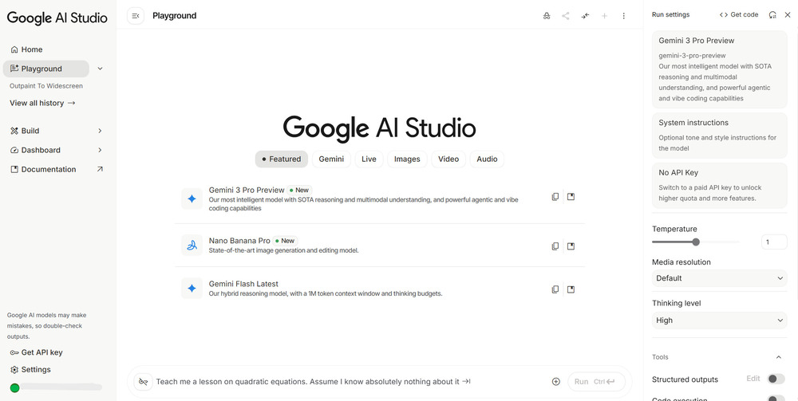The height and width of the screenshot is (401, 798).
Task: Click the Gemini Flash Latest sparkle icon
Action: (192, 288)
